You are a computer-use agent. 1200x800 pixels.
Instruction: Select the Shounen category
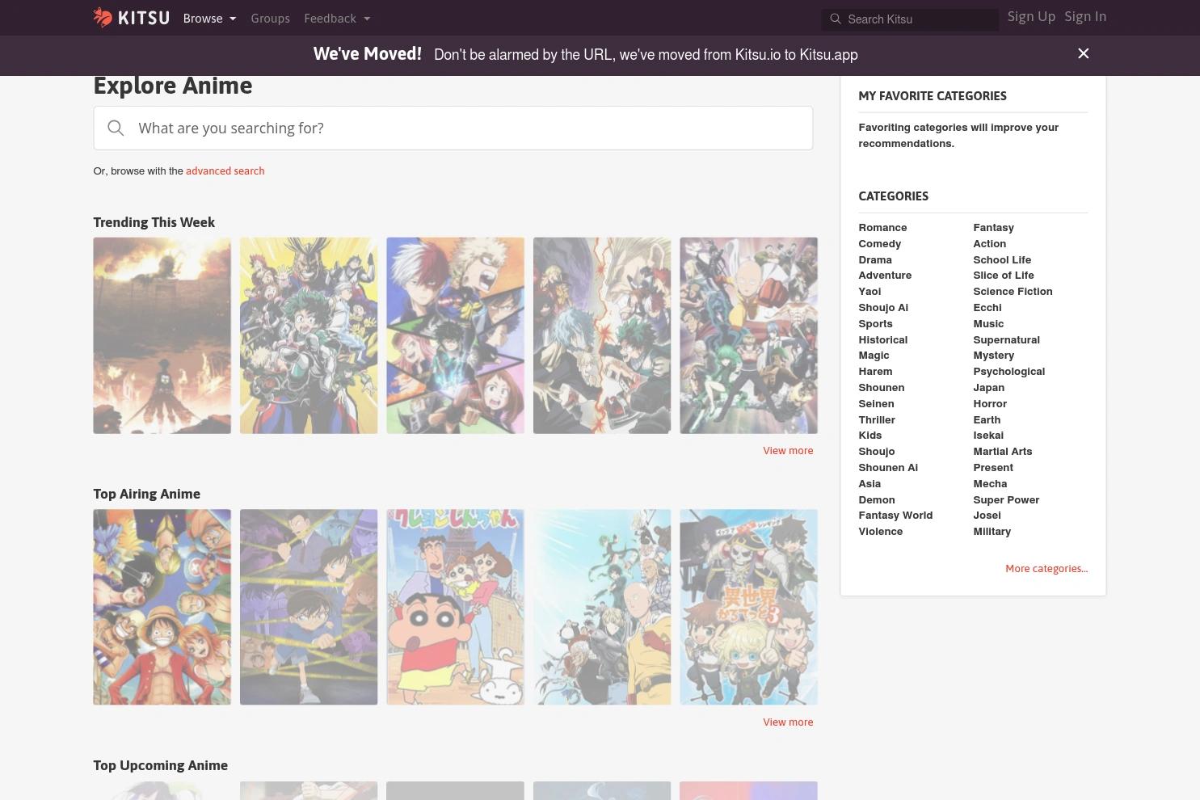pyautogui.click(x=881, y=387)
